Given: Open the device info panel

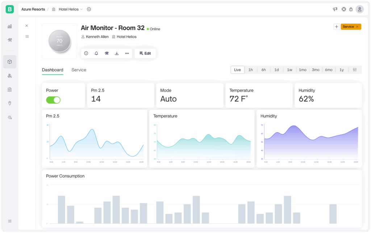Looking at the screenshot, I should (x=86, y=53).
